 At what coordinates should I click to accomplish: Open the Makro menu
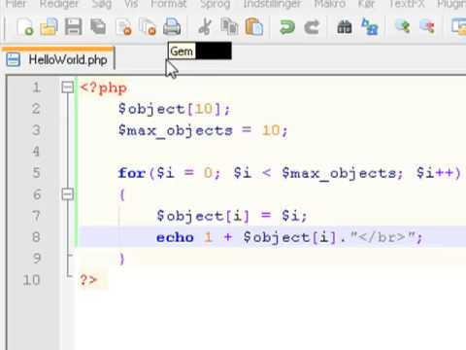point(330,4)
